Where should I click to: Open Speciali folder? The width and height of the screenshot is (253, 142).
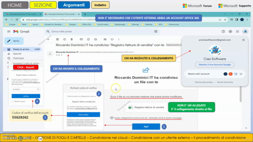click(x=17, y=54)
